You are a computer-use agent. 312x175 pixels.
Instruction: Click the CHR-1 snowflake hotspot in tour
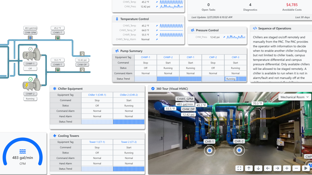tap(209, 150)
